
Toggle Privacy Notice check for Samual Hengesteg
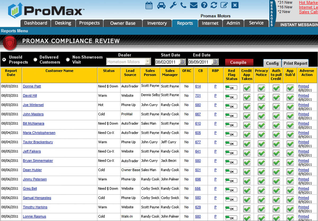click(262, 200)
